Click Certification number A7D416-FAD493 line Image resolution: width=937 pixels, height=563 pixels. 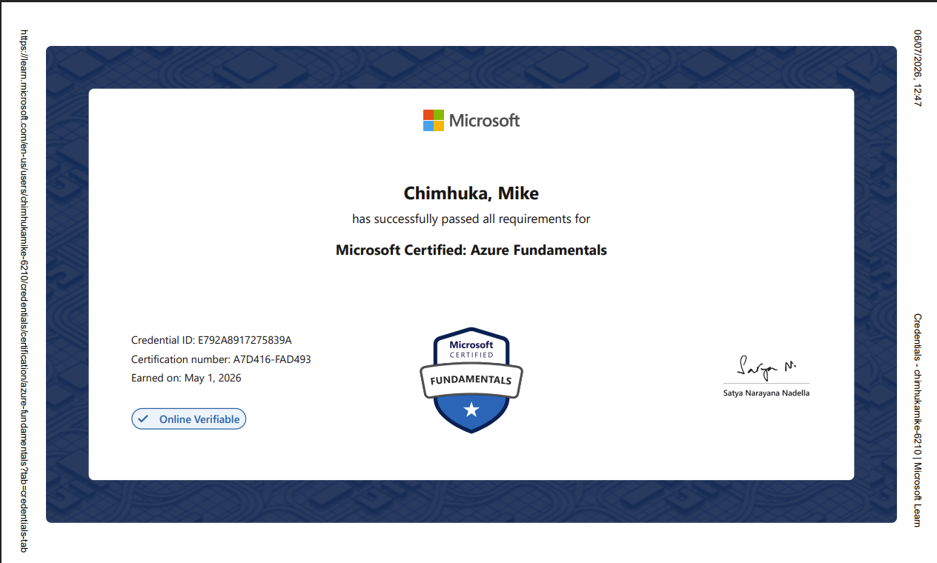[221, 359]
